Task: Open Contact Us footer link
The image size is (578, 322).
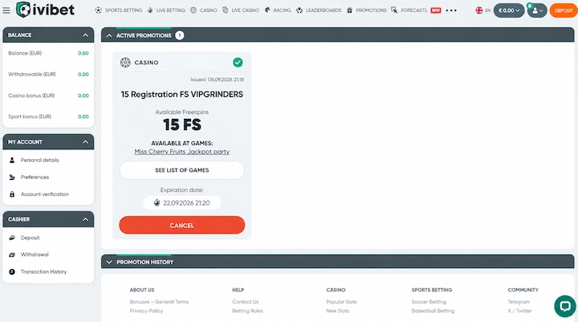Action: (x=245, y=302)
